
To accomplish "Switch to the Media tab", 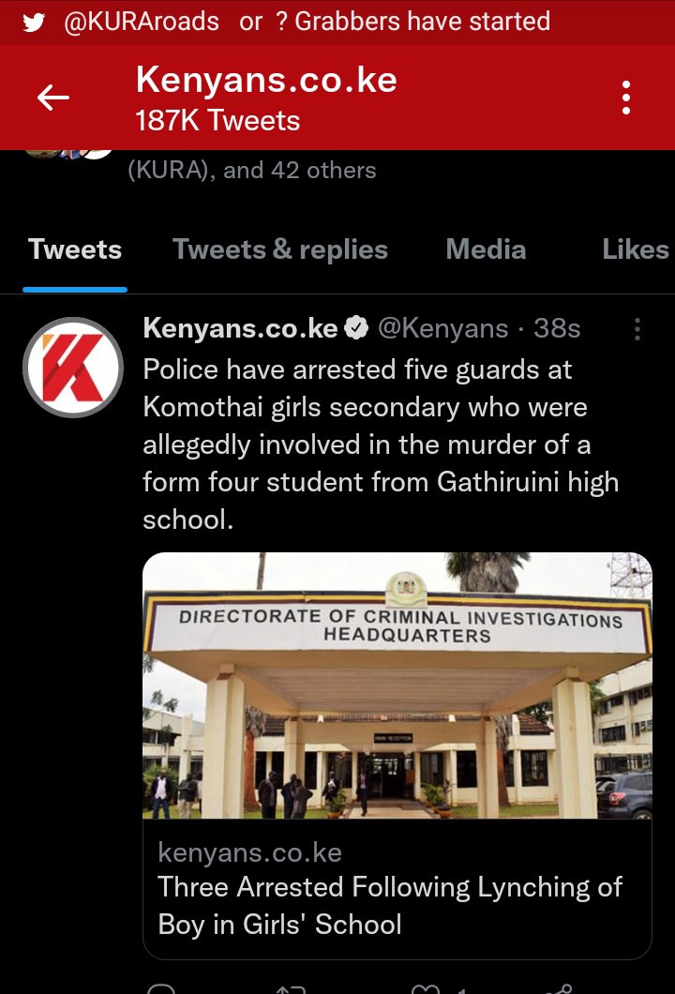I will tap(487, 249).
